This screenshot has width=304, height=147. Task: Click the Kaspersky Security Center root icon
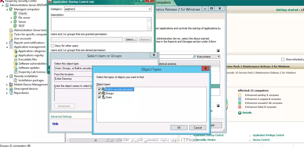pos(2,1)
